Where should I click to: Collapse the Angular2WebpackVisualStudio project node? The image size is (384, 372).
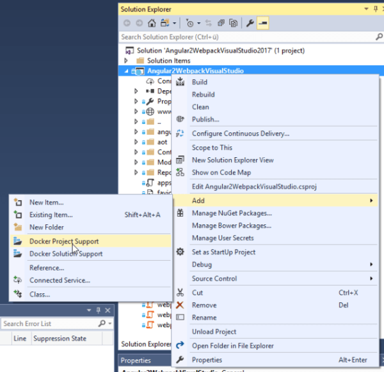126,71
